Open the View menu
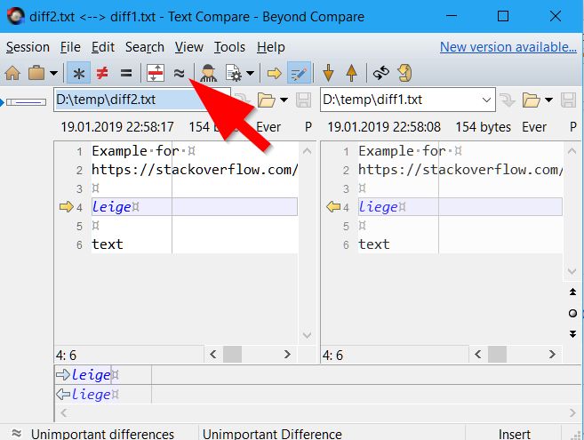Screen dimensions: 584x440 (x=189, y=47)
